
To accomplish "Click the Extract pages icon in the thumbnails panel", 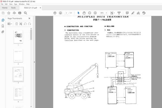I will click(21, 24).
